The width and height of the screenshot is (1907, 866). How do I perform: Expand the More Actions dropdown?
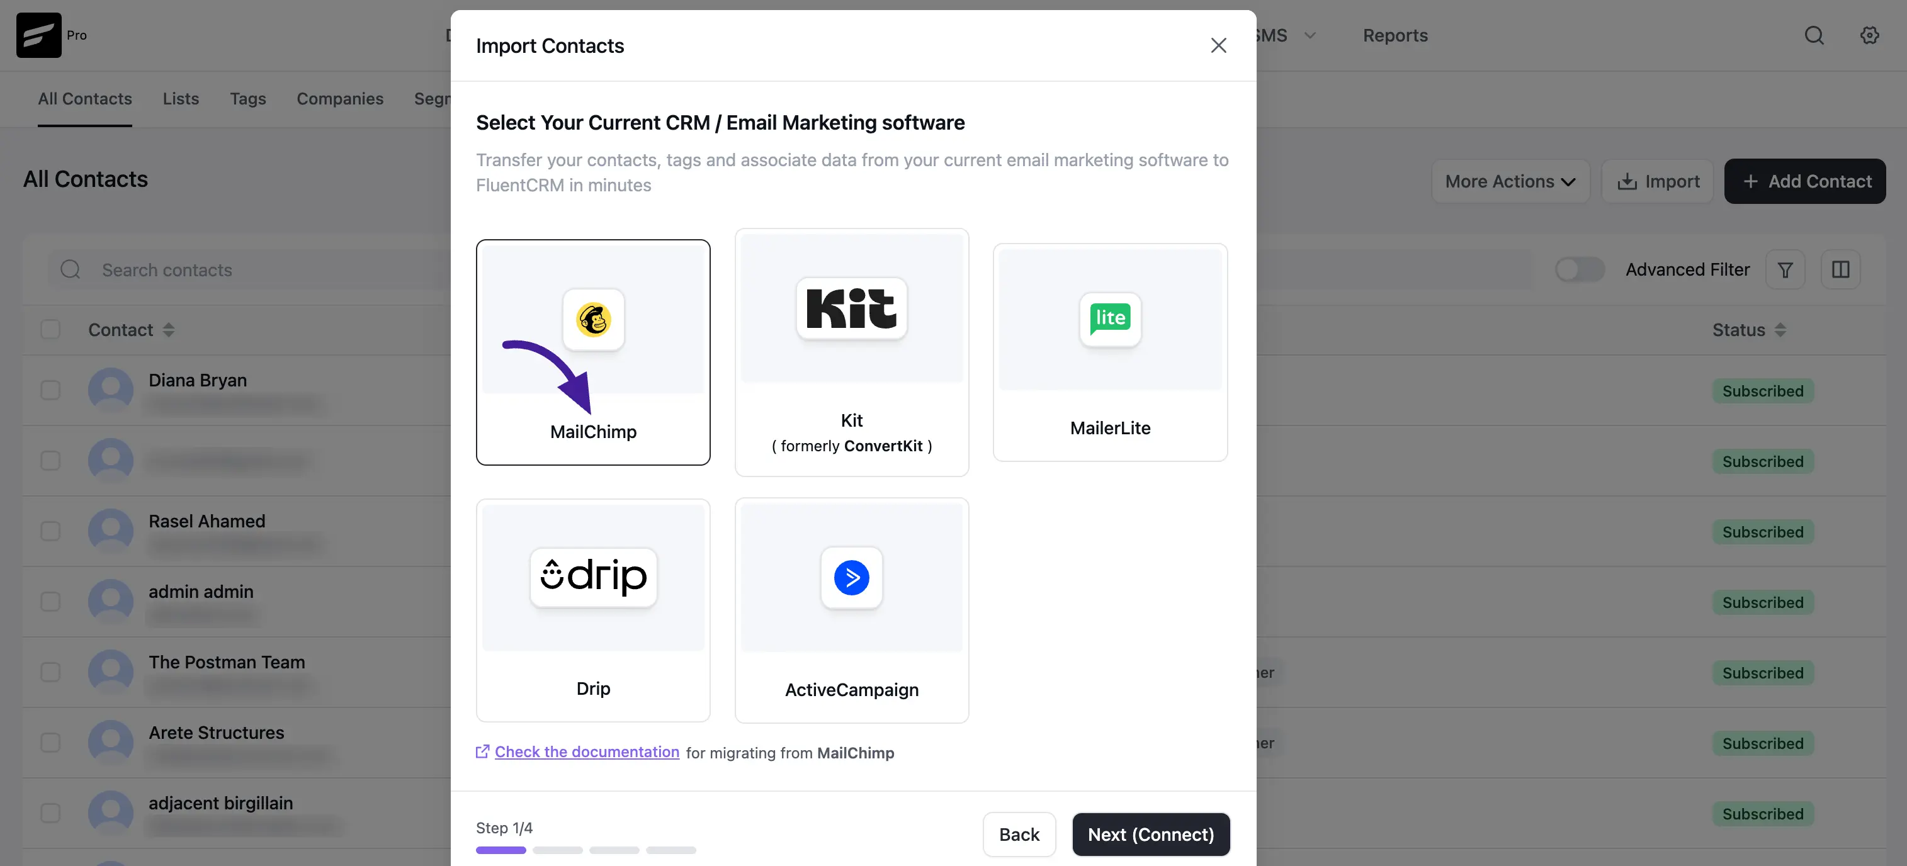point(1510,181)
